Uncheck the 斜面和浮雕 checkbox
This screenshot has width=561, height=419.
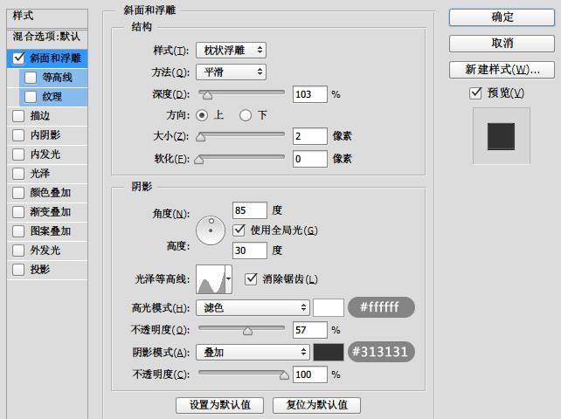click(18, 58)
